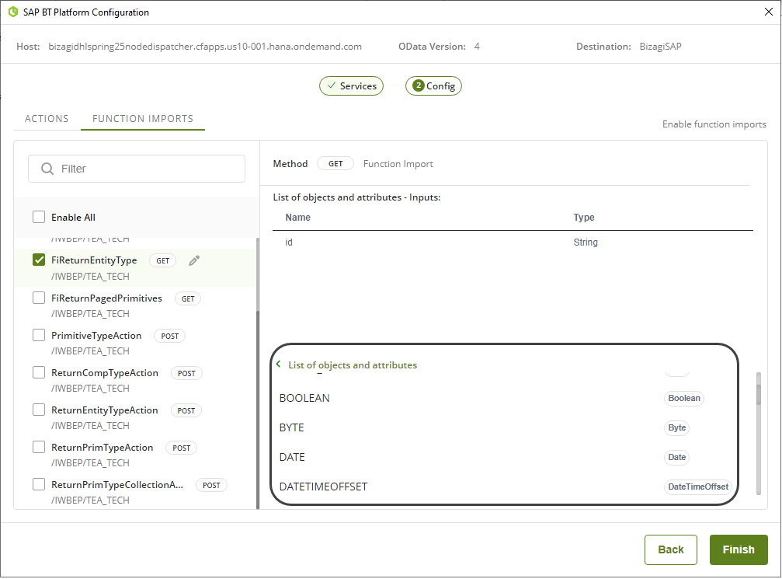The height and width of the screenshot is (579, 782).
Task: Switch to the ACTIONS tab
Action: [x=47, y=119]
